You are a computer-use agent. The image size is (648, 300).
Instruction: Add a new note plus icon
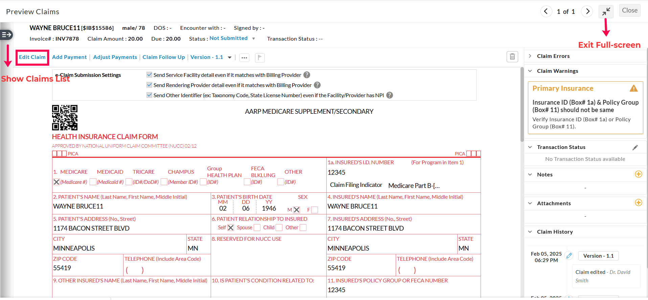(639, 174)
